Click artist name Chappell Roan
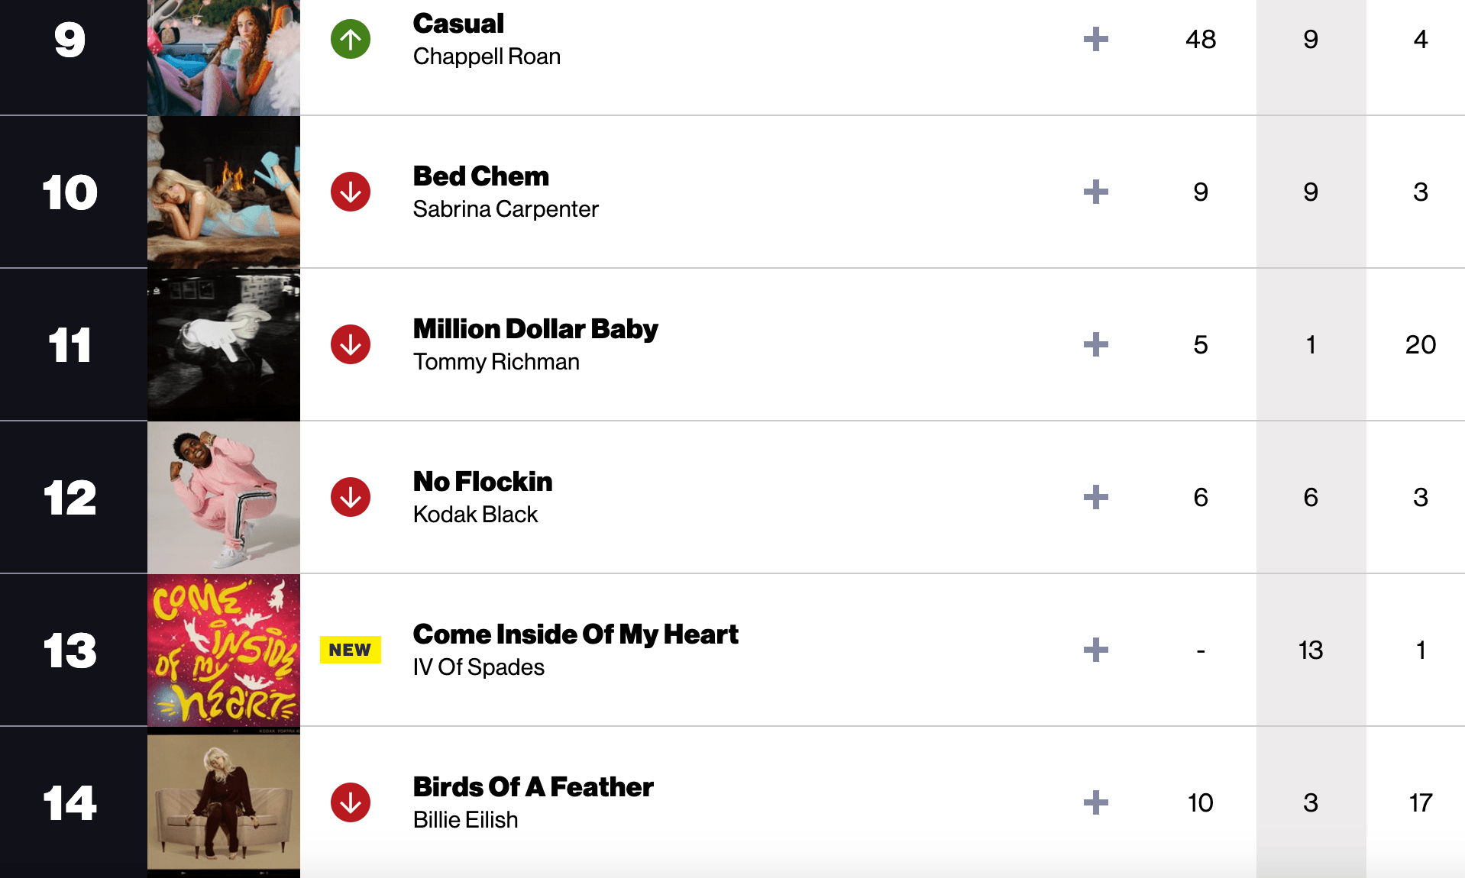 click(487, 56)
